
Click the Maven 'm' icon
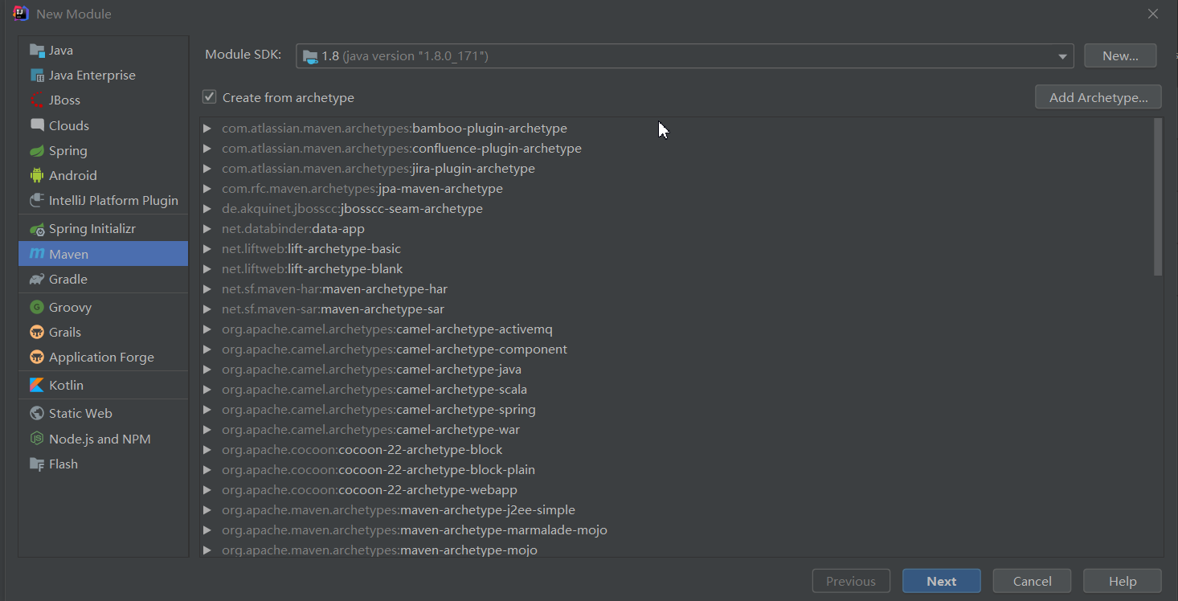pos(37,254)
